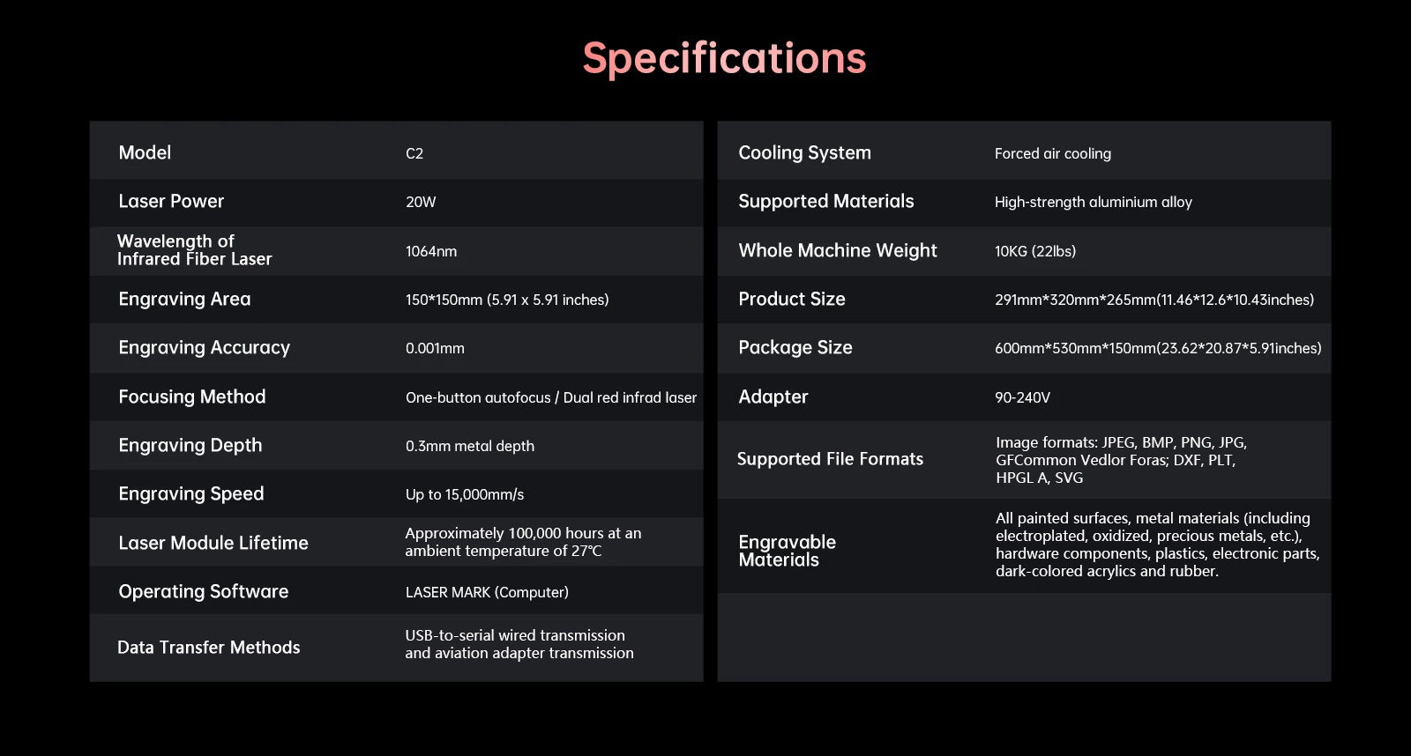The image size is (1411, 756).
Task: Click the Engraving Area label
Action: pyautogui.click(x=184, y=300)
